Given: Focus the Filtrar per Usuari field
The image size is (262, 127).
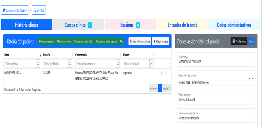Looking at the screenshot, I should point(136,63).
